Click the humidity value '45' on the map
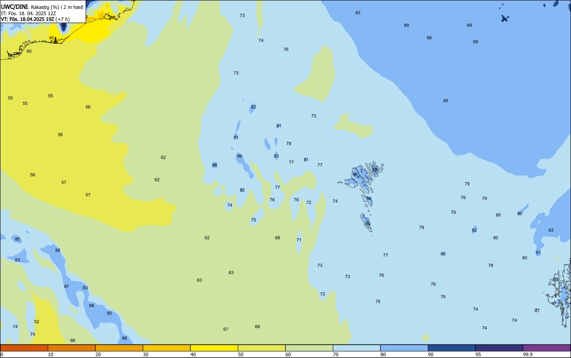Viewport: 571px width, 358px height. click(x=51, y=38)
